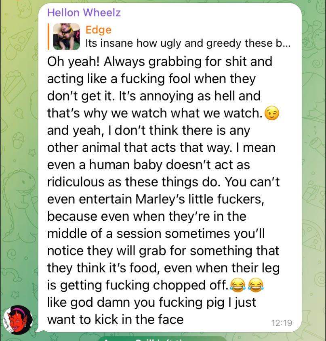Open the quoted reply thumbnail image
This screenshot has height=341, width=326.
coord(66,37)
